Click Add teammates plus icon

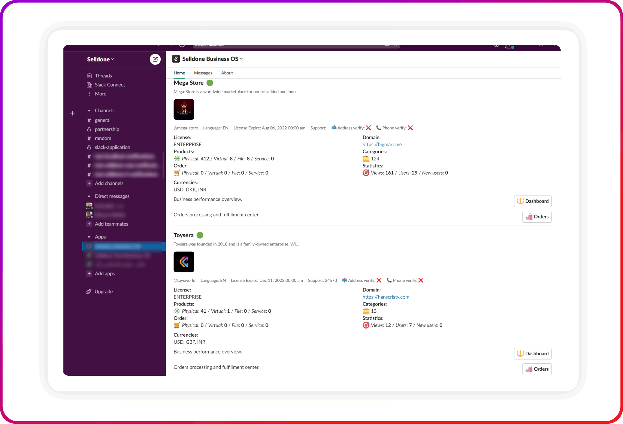click(89, 224)
